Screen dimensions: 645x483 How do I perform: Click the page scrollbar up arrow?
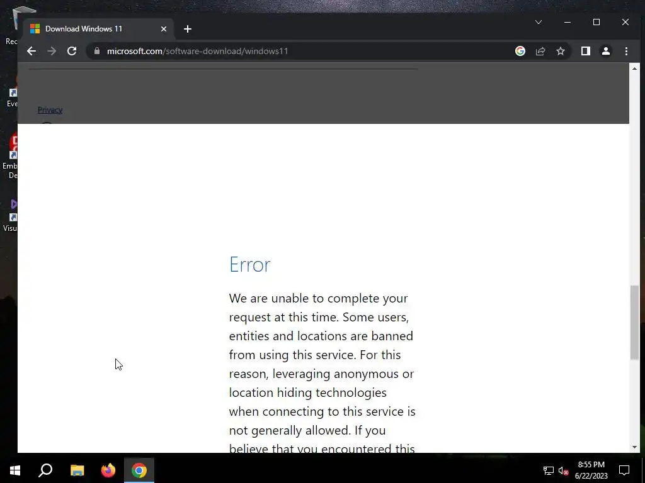(634, 69)
